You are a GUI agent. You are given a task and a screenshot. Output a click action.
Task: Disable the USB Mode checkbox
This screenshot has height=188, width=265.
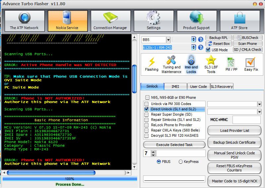pos(208,50)
